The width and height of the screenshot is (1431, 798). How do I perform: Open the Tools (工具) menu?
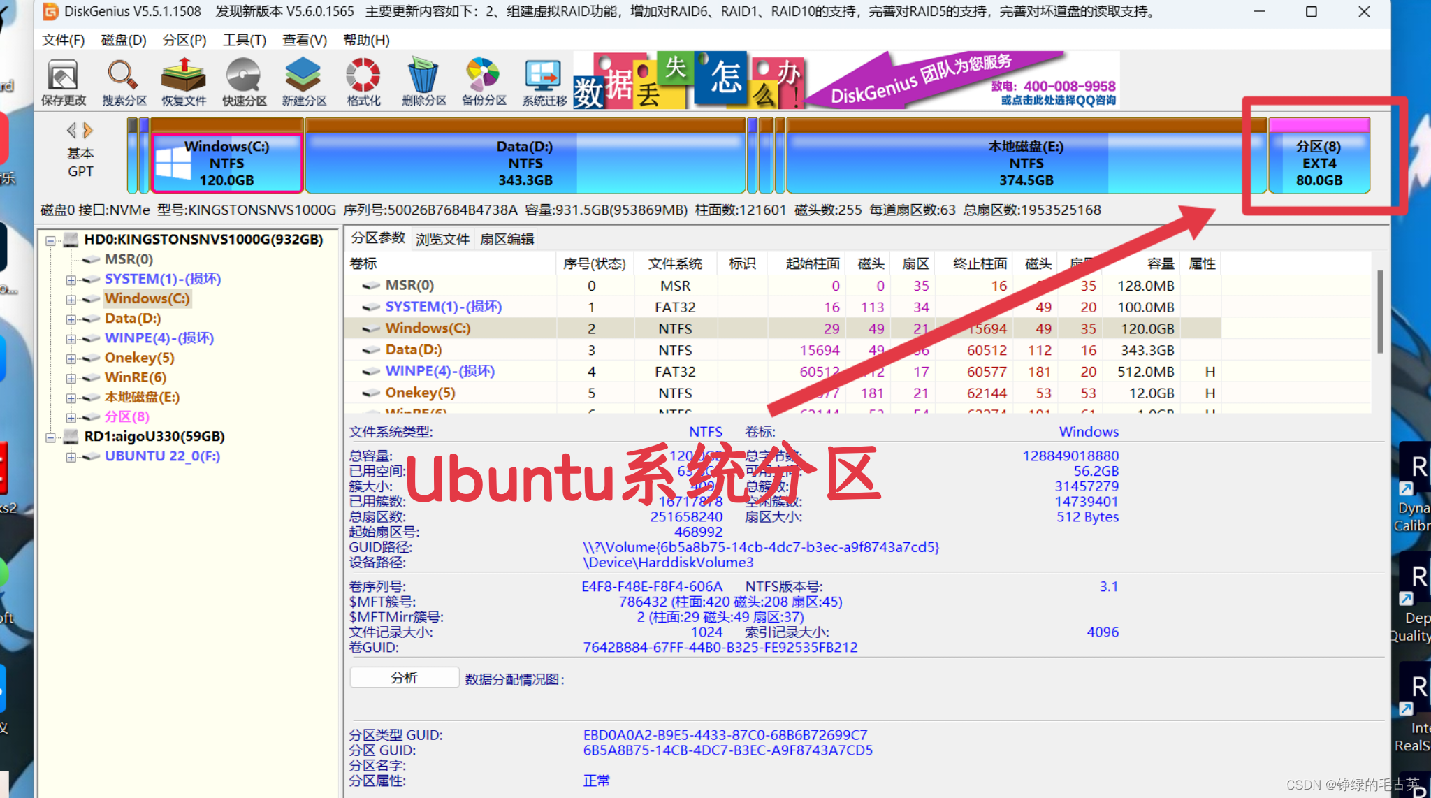[x=245, y=40]
